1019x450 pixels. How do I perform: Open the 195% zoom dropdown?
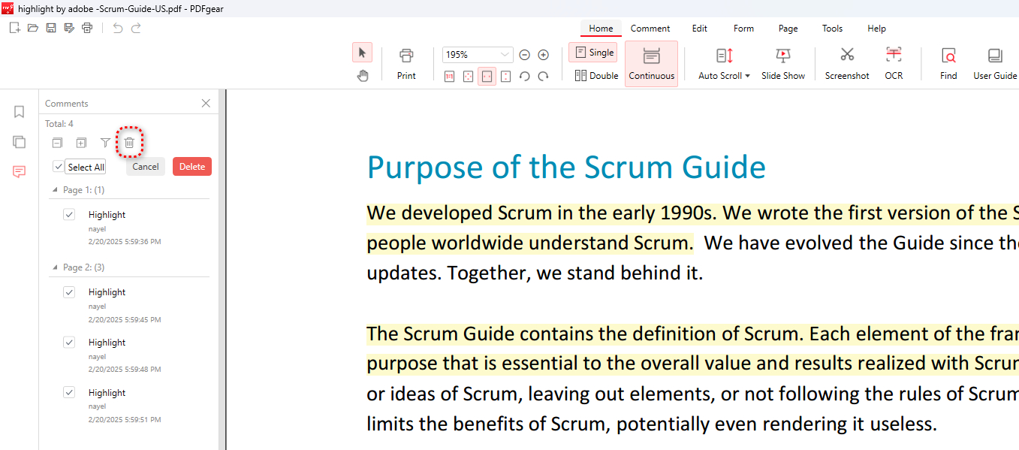(504, 55)
